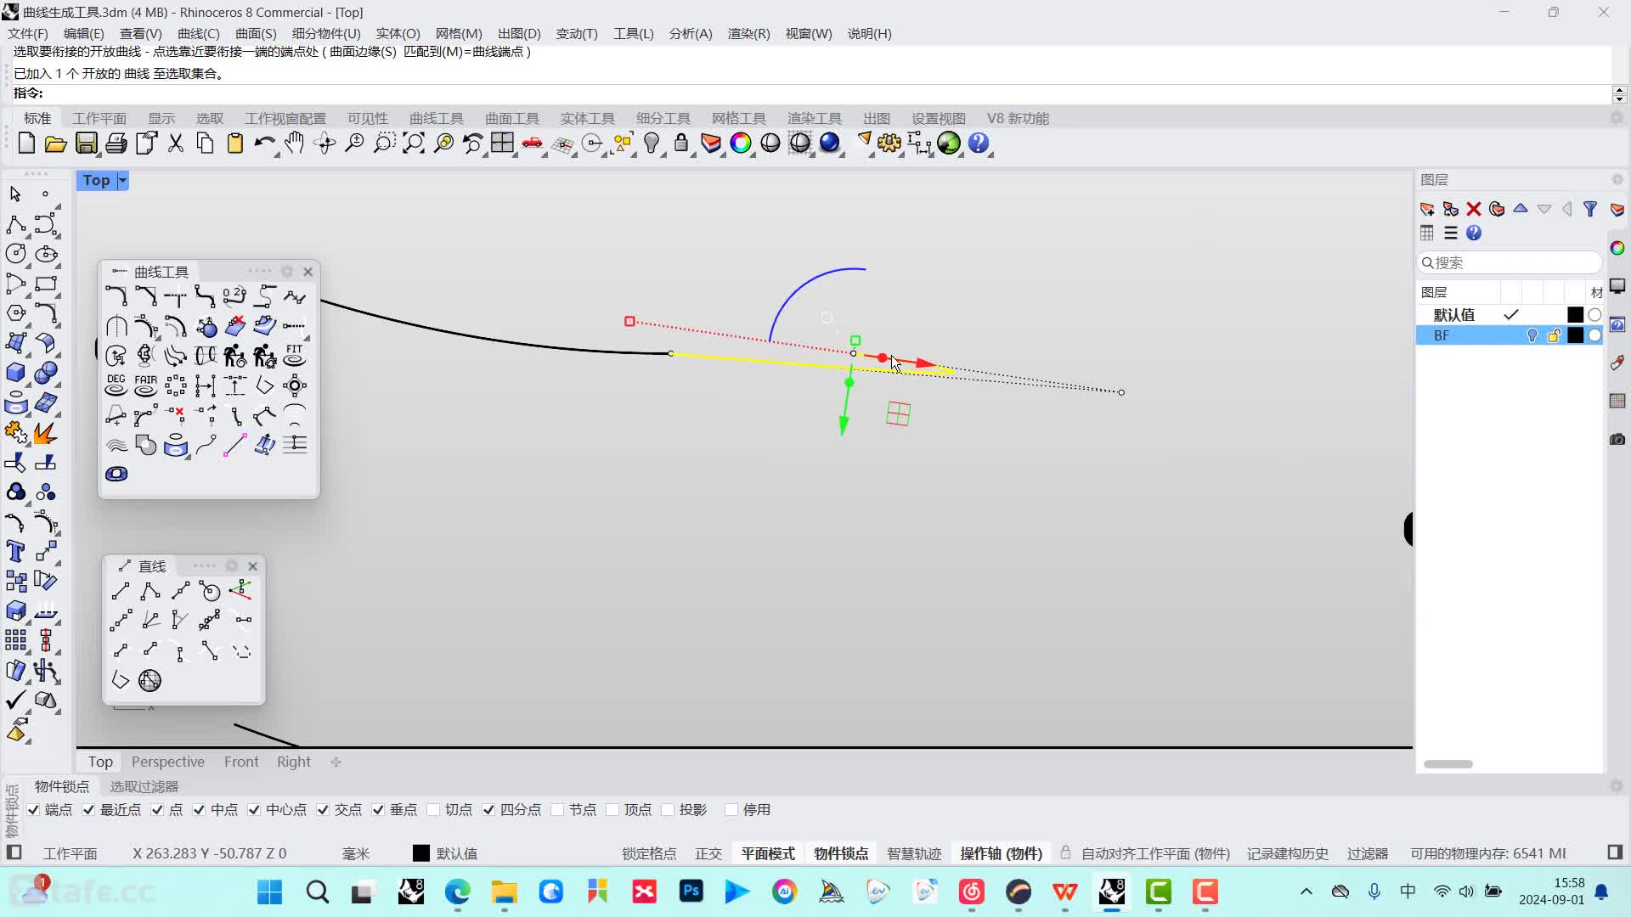Toggle 正交 in status bar

point(708,853)
